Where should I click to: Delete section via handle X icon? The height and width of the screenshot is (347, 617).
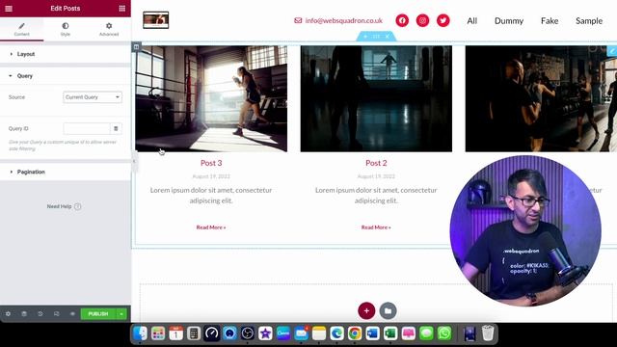[x=388, y=37]
